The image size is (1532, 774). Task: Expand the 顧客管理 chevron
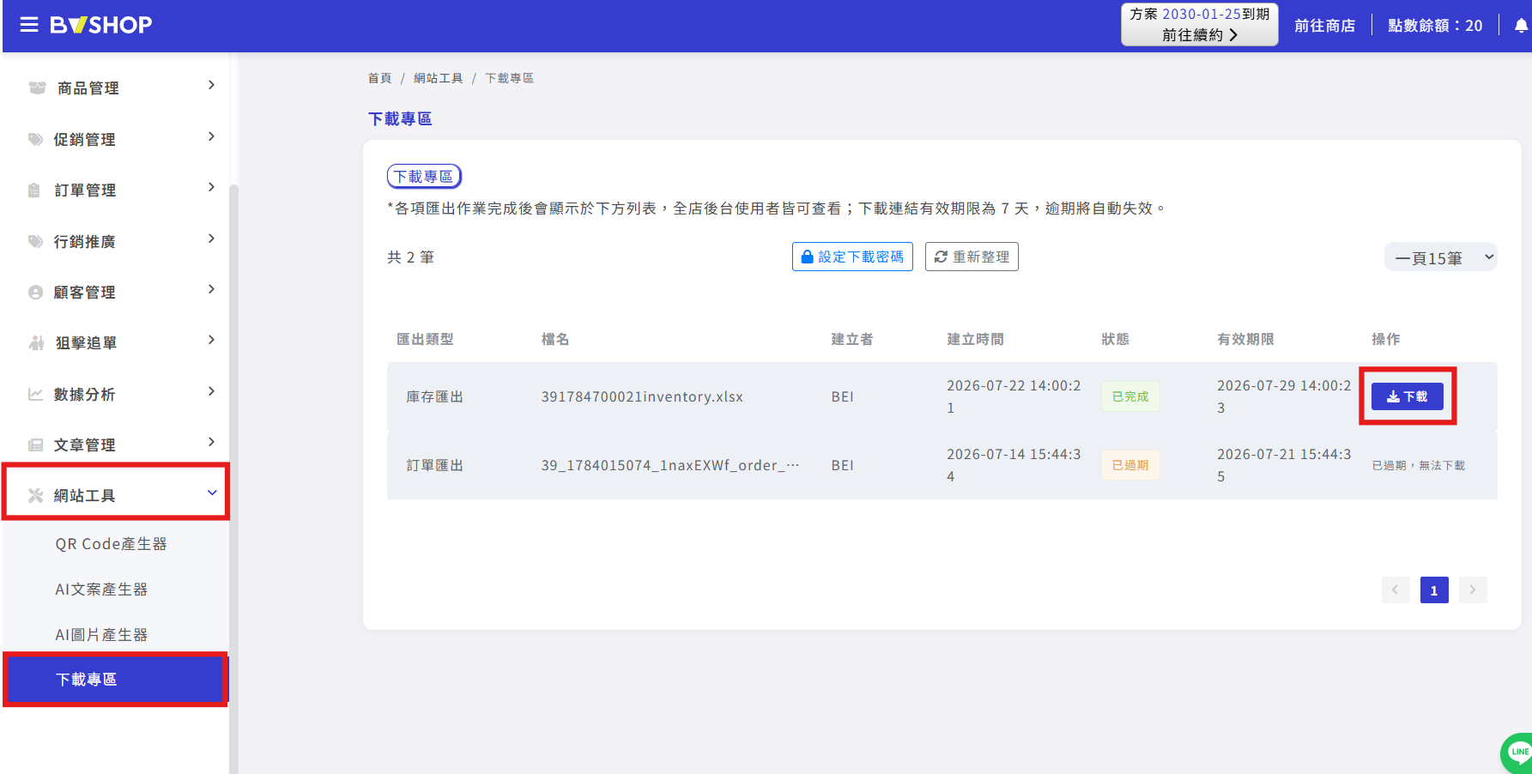point(211,289)
